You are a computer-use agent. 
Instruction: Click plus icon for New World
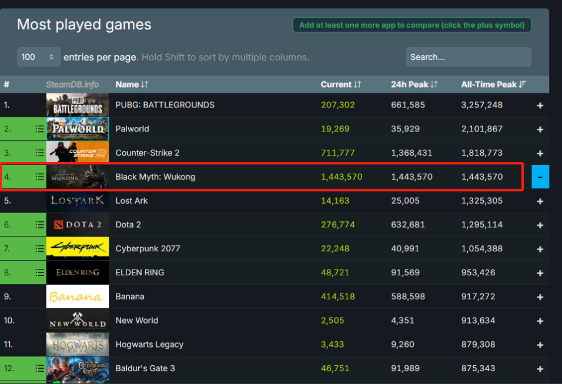(540, 321)
